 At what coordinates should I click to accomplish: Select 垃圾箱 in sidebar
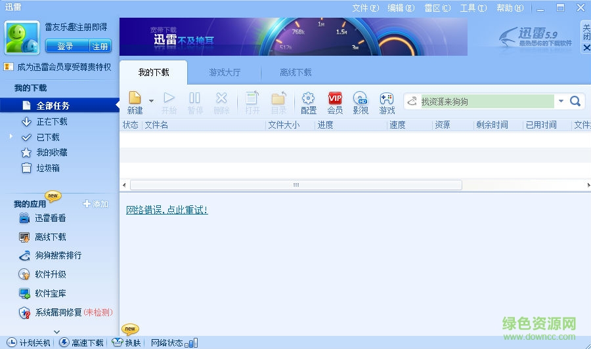[48, 168]
